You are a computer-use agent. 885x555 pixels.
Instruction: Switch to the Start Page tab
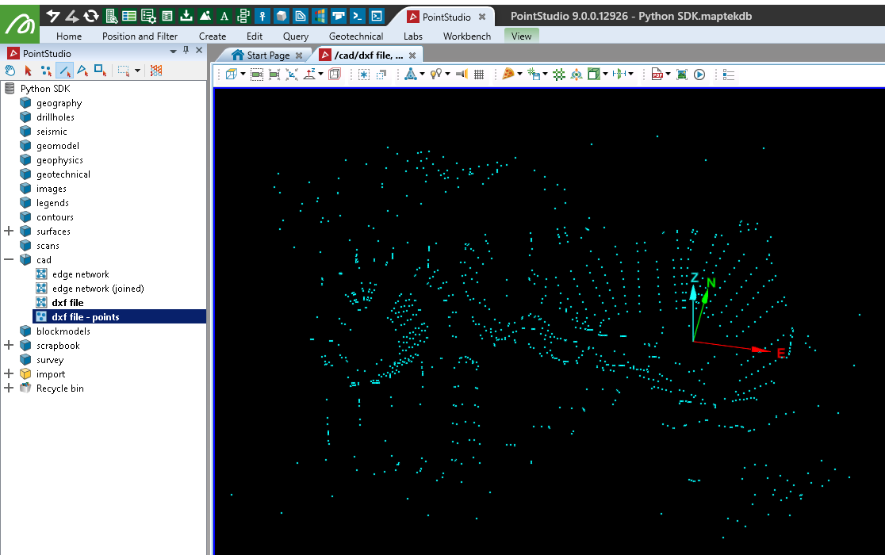[x=267, y=55]
